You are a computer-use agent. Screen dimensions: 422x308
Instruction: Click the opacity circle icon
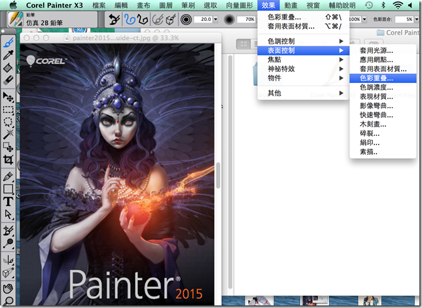[229, 20]
